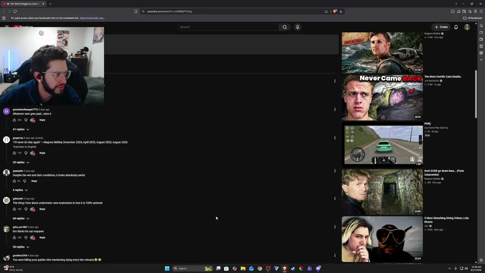Open options menu for @ktacek0 comment
The width and height of the screenshot is (485, 273).
(x=335, y=199)
